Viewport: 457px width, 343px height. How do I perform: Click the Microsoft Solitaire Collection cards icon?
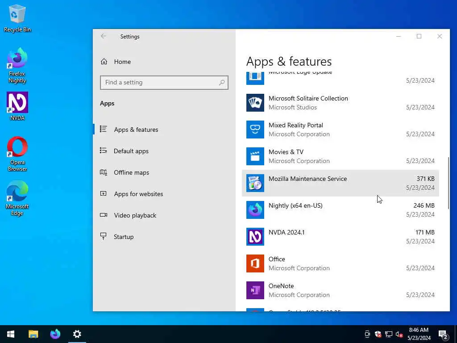255,103
